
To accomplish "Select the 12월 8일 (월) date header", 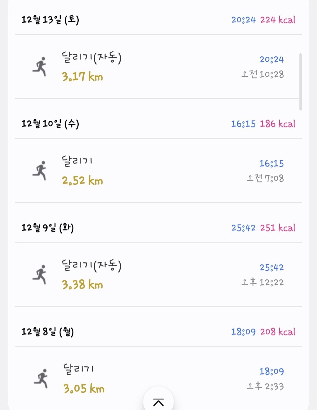I will 48,332.
